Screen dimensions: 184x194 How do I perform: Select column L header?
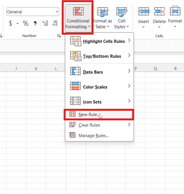(x=56, y=68)
